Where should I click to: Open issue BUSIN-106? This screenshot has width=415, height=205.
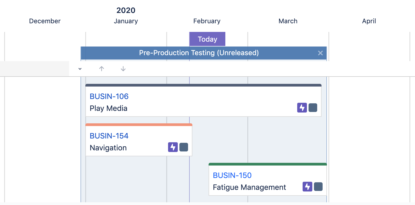109,96
